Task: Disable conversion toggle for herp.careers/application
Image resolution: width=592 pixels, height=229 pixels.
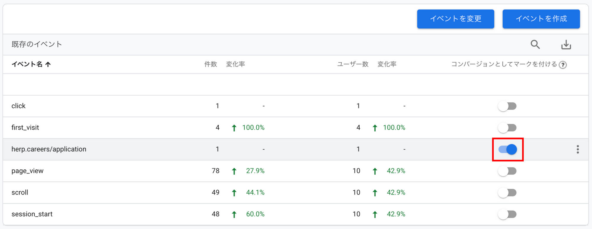Action: 508,149
